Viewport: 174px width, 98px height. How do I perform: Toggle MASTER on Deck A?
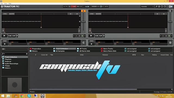pyautogui.click(x=12, y=14)
